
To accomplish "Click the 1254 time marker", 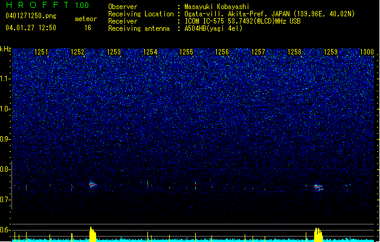I will (150, 52).
